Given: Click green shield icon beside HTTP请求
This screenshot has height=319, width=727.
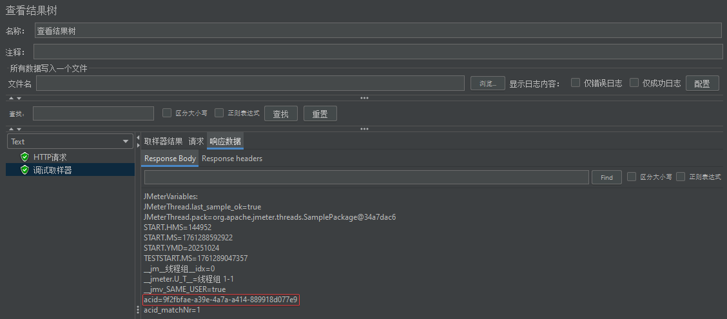Looking at the screenshot, I should tap(25, 157).
